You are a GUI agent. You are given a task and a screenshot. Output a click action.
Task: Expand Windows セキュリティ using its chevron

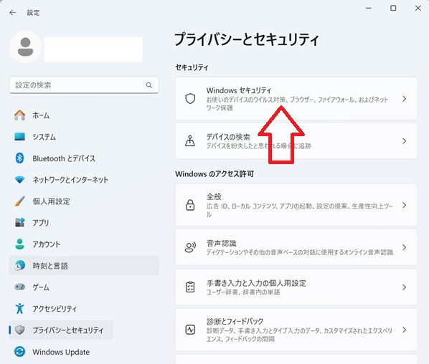pyautogui.click(x=404, y=99)
